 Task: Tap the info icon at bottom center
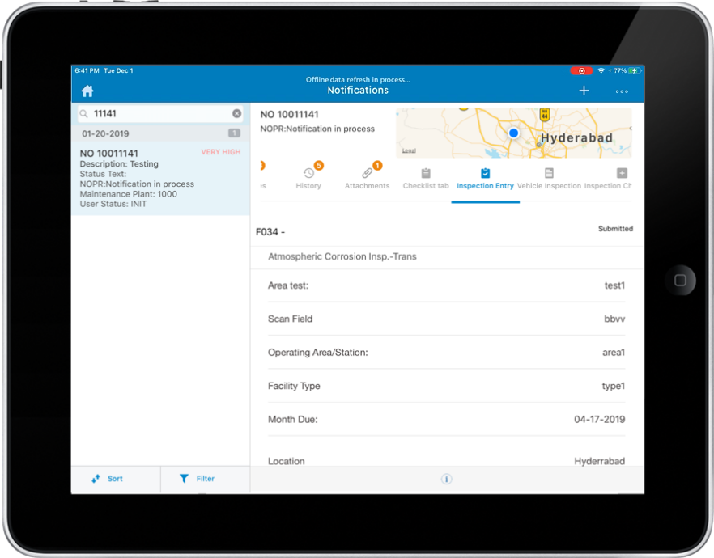coord(446,479)
